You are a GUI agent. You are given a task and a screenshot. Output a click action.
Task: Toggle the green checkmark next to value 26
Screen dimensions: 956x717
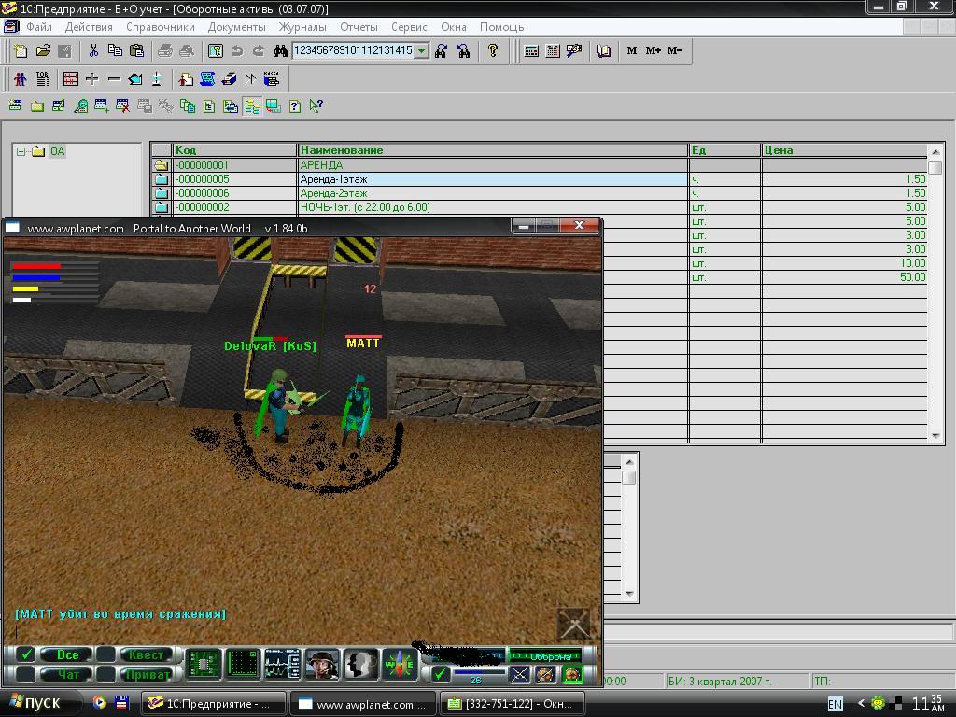tap(441, 674)
